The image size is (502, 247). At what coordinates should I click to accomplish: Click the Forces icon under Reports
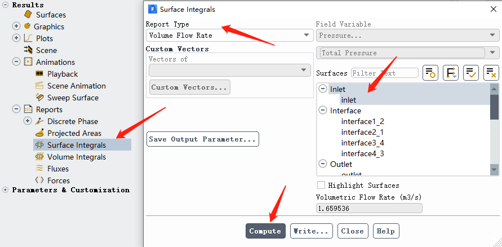[39, 180]
